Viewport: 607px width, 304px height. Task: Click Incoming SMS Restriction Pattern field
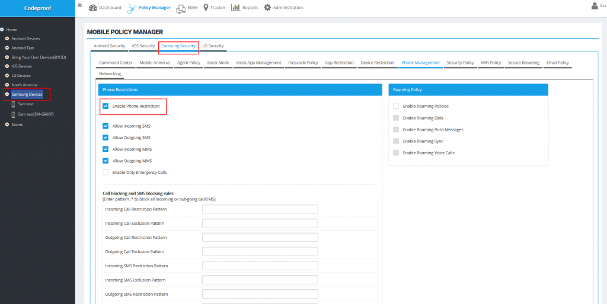tap(260, 266)
